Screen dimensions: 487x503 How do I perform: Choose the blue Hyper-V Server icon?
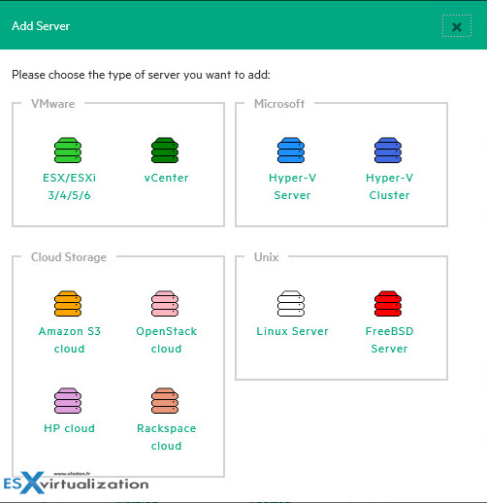(x=291, y=151)
